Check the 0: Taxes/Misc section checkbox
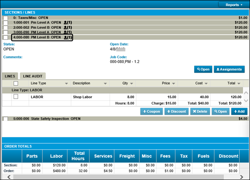 5,18
